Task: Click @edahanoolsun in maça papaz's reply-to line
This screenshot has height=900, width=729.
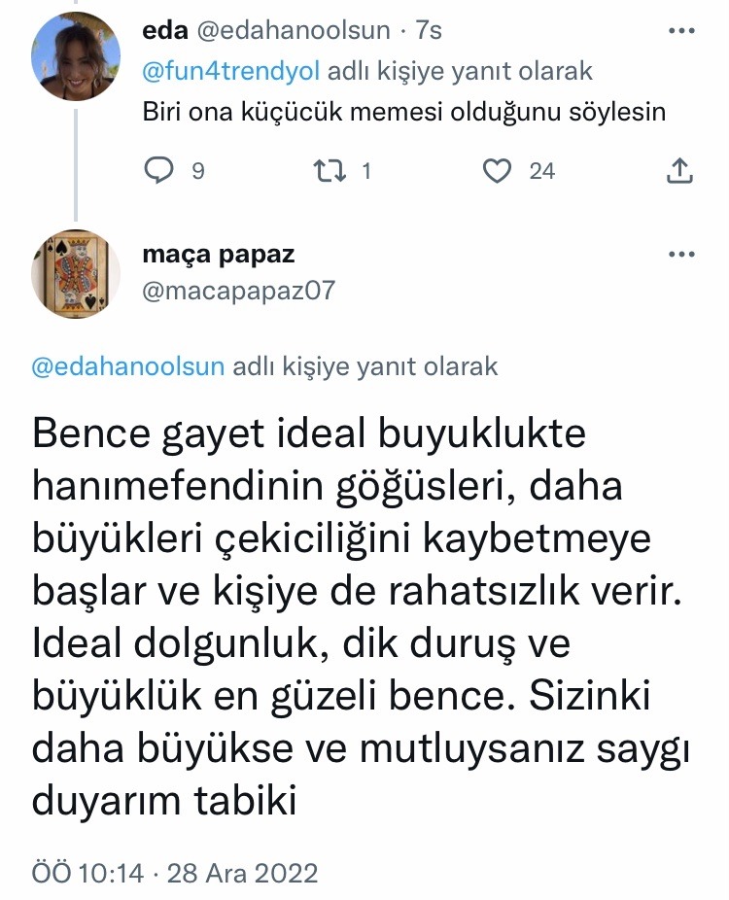Action: click(128, 366)
